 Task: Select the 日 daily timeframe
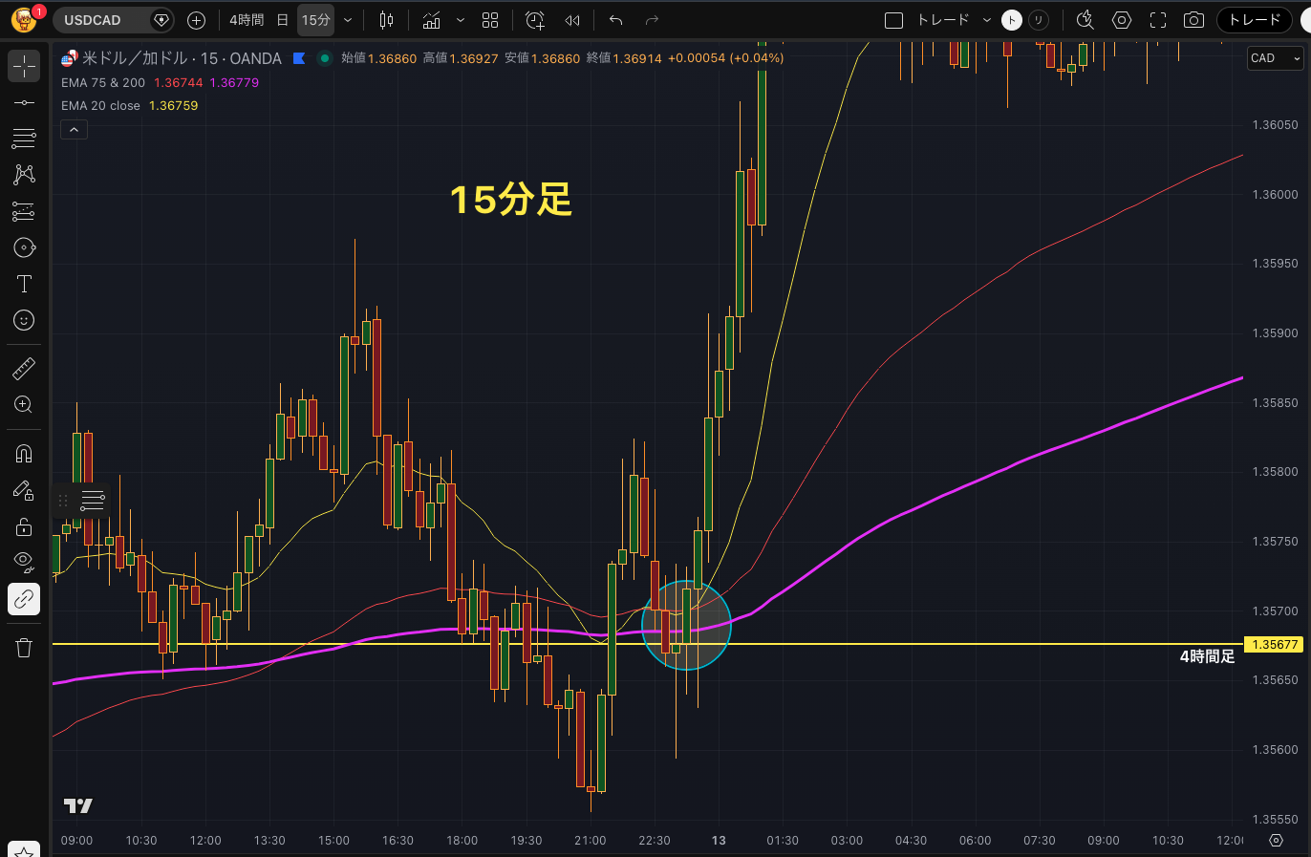pyautogui.click(x=282, y=20)
